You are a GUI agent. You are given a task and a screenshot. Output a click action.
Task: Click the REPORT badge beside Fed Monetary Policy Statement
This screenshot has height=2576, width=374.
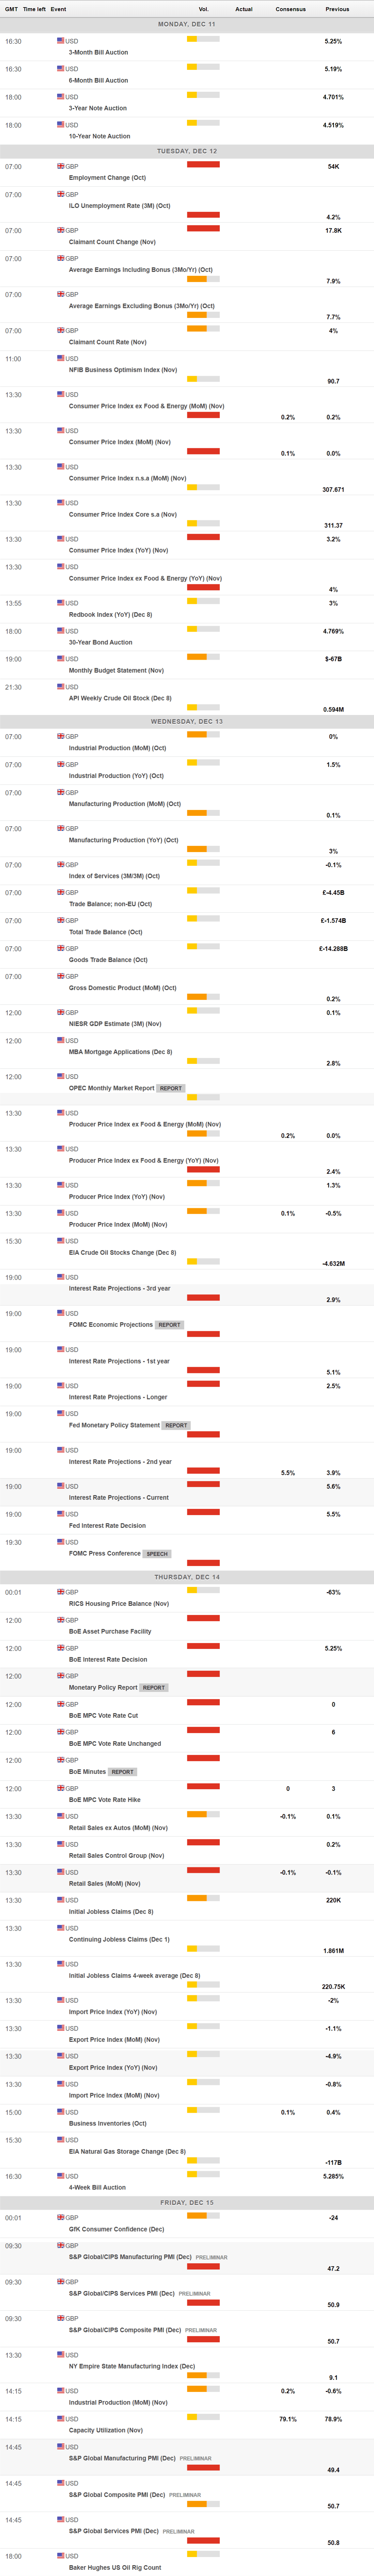[176, 1425]
